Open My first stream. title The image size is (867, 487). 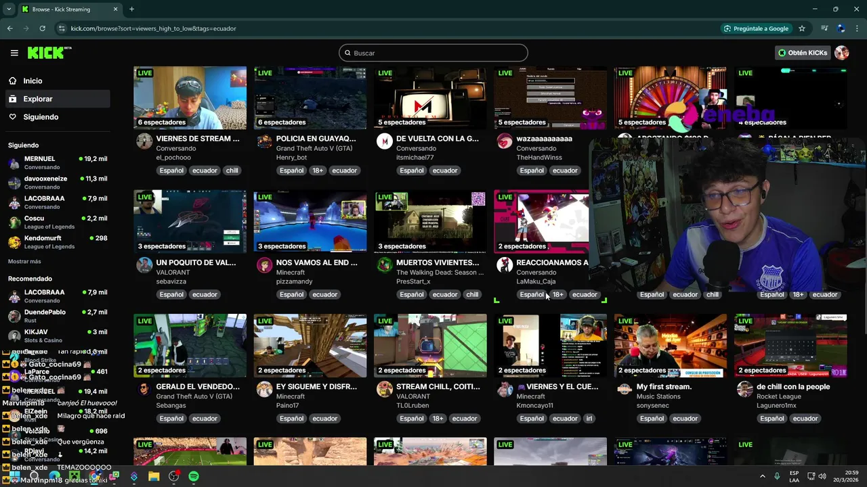tap(664, 387)
